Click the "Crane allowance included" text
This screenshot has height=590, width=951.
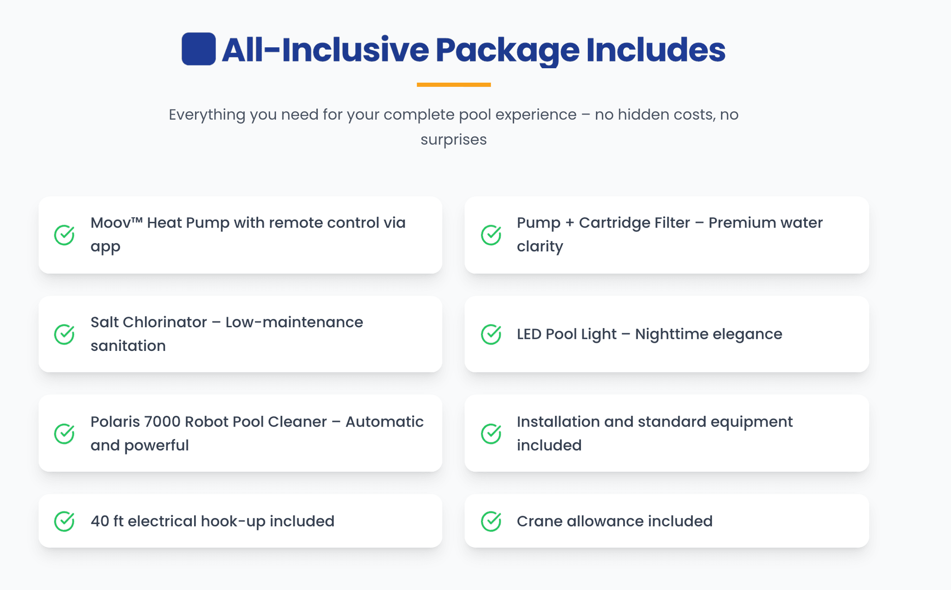pos(614,521)
